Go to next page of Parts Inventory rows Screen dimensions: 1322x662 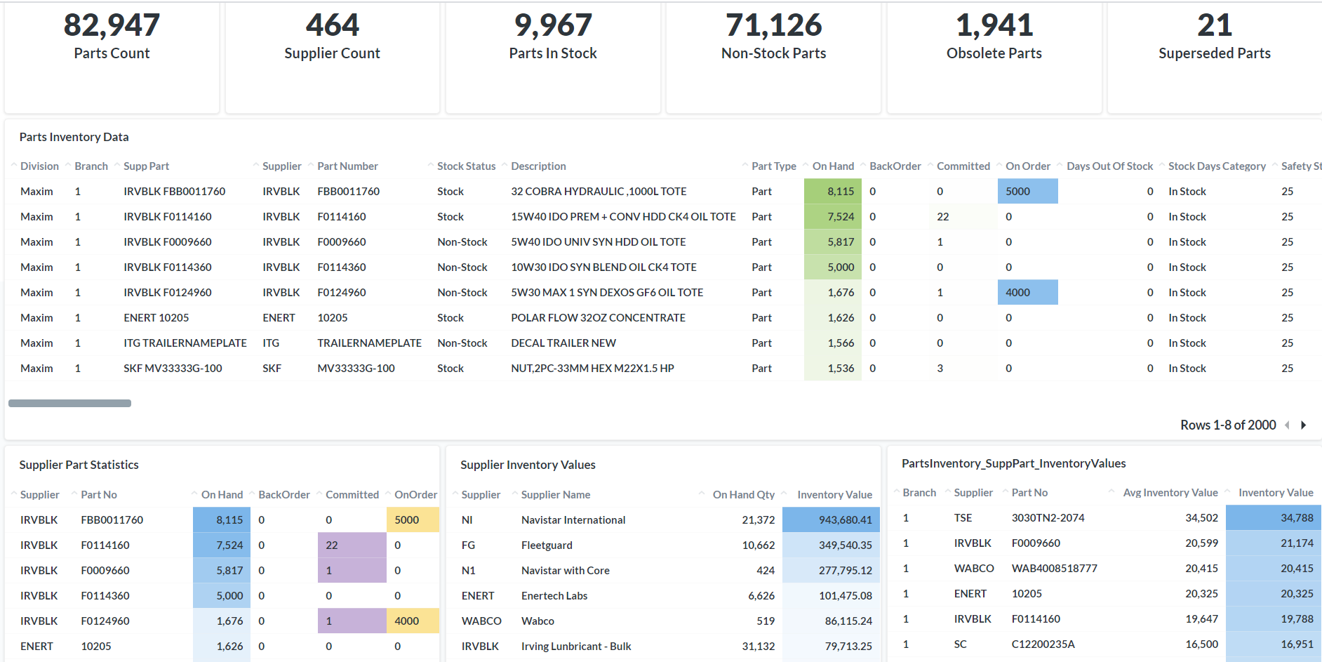tap(1304, 425)
